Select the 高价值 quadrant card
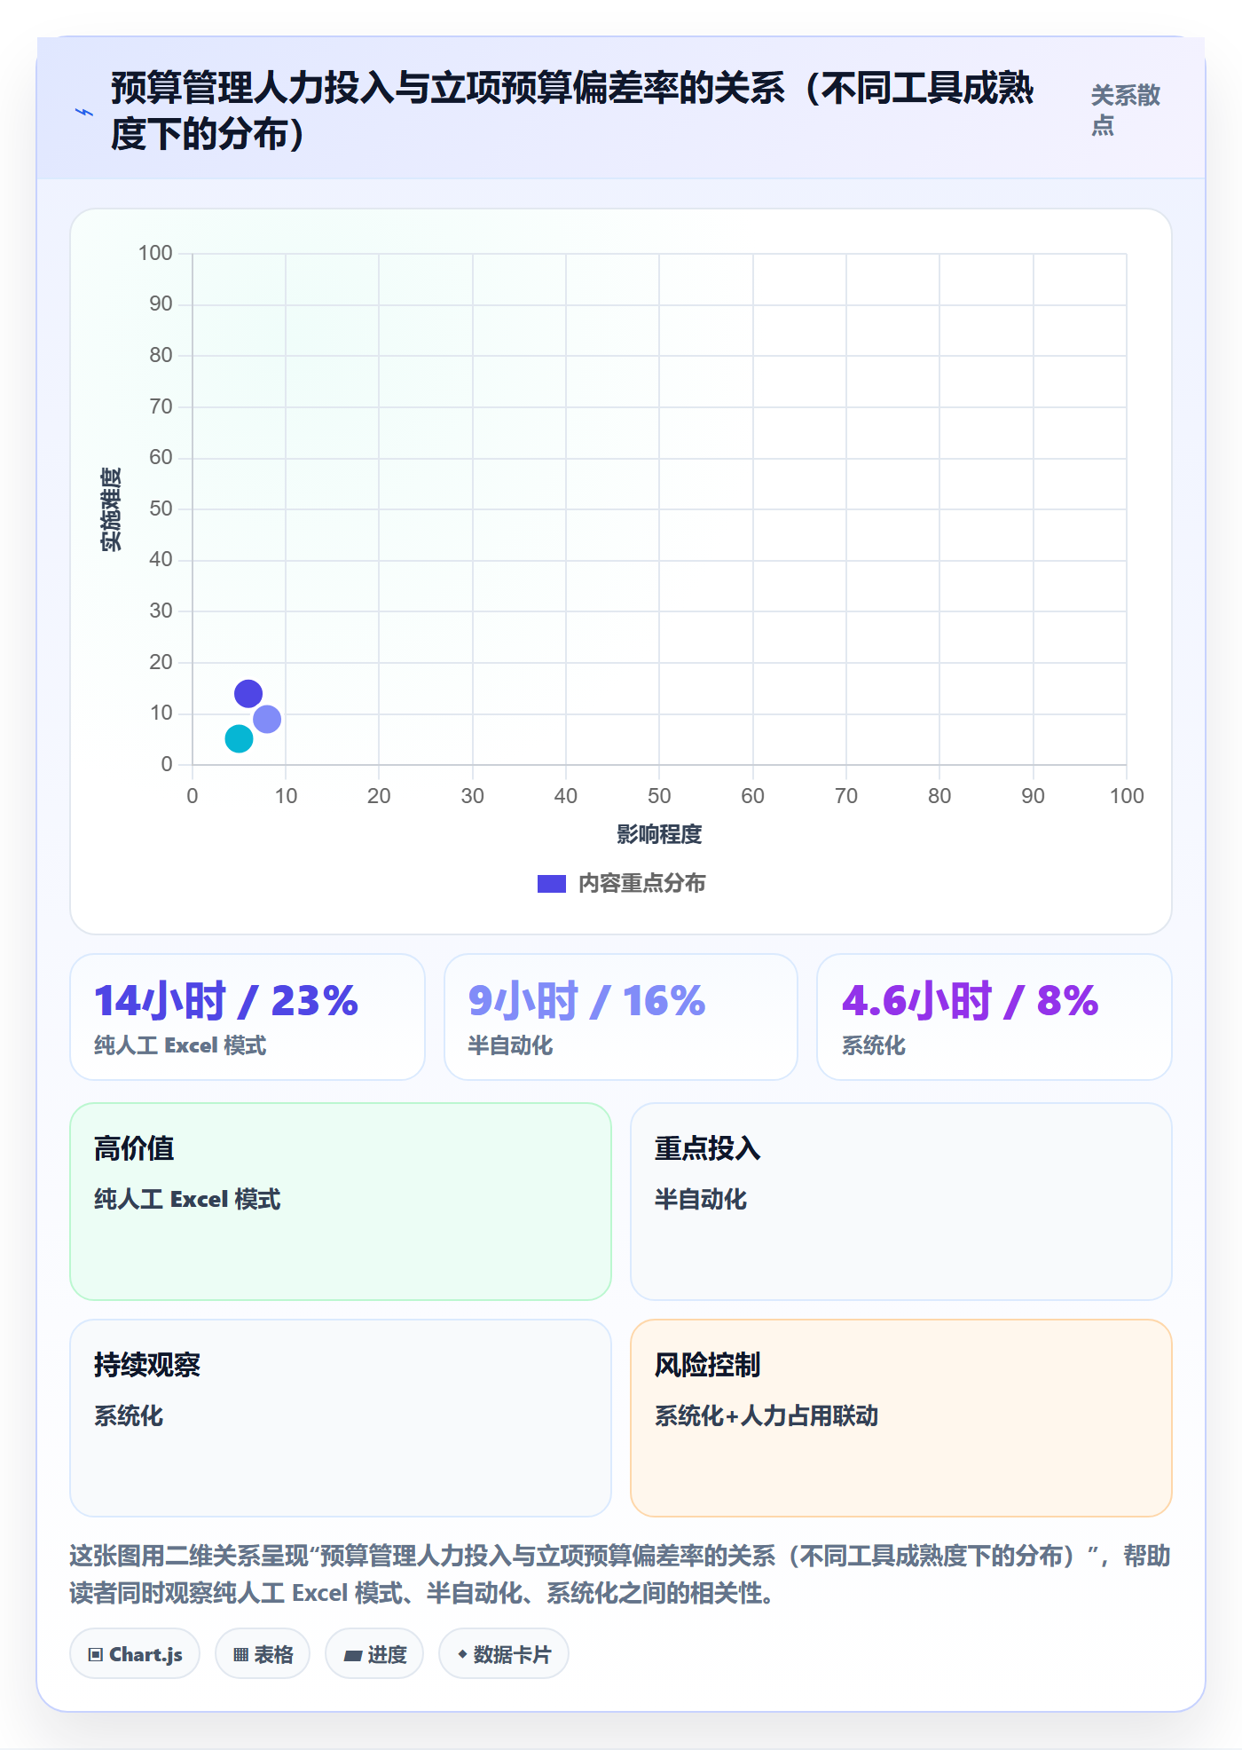Viewport: 1242px width, 1750px height. click(341, 1202)
